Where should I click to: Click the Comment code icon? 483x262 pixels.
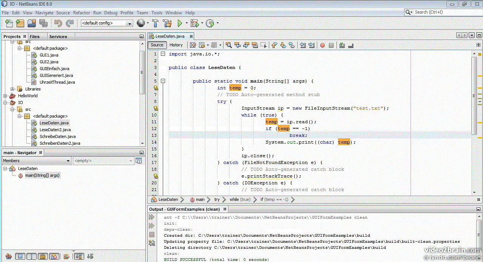point(342,45)
